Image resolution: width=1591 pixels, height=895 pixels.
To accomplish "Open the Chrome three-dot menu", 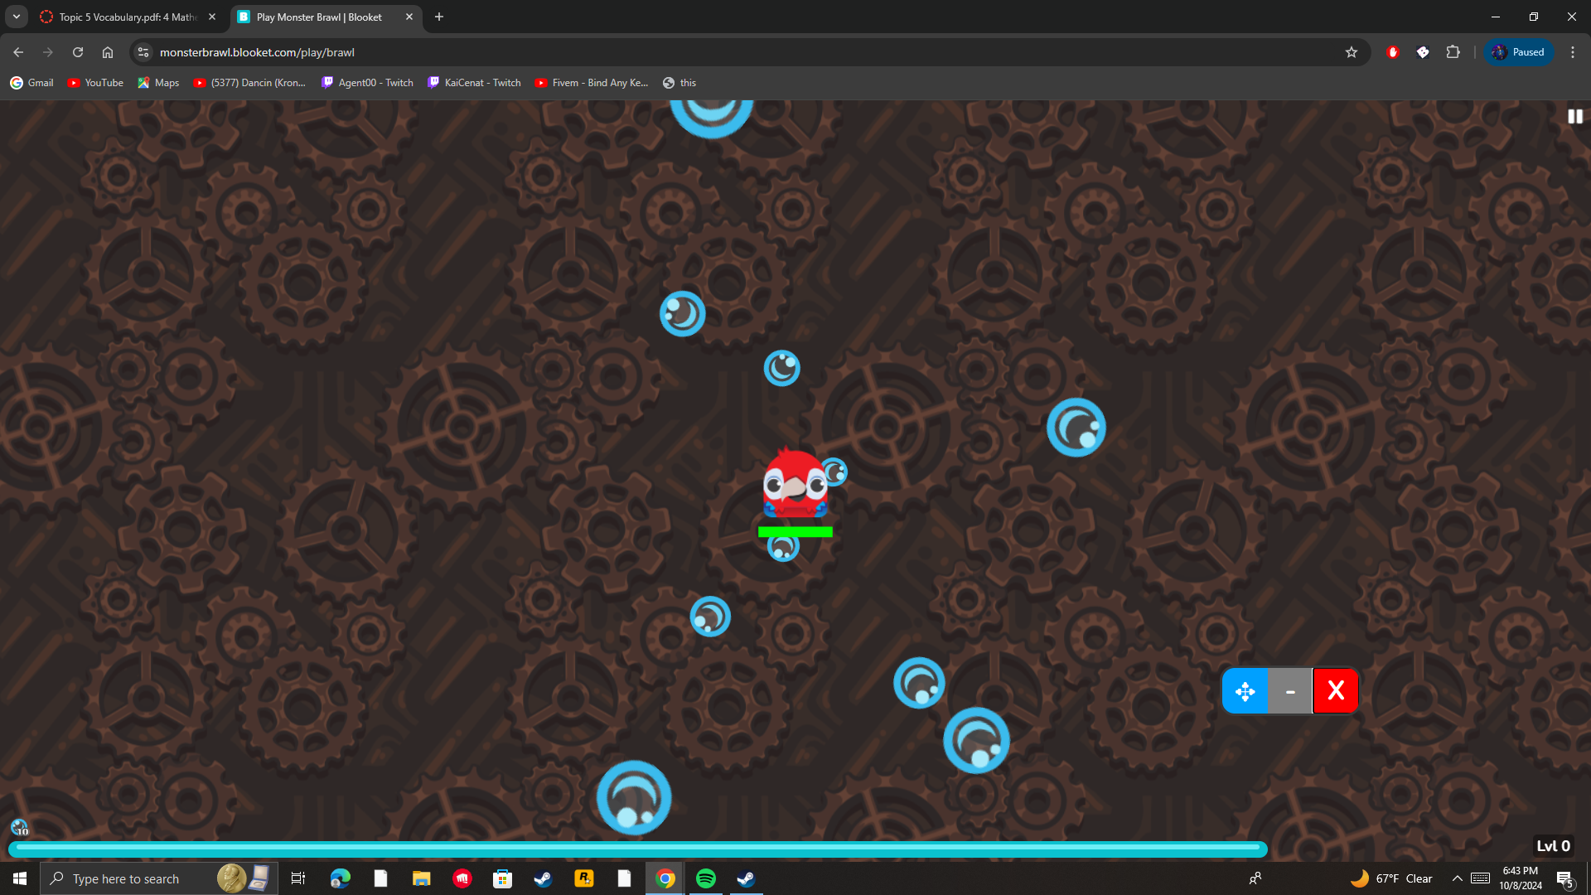I will coord(1572,52).
